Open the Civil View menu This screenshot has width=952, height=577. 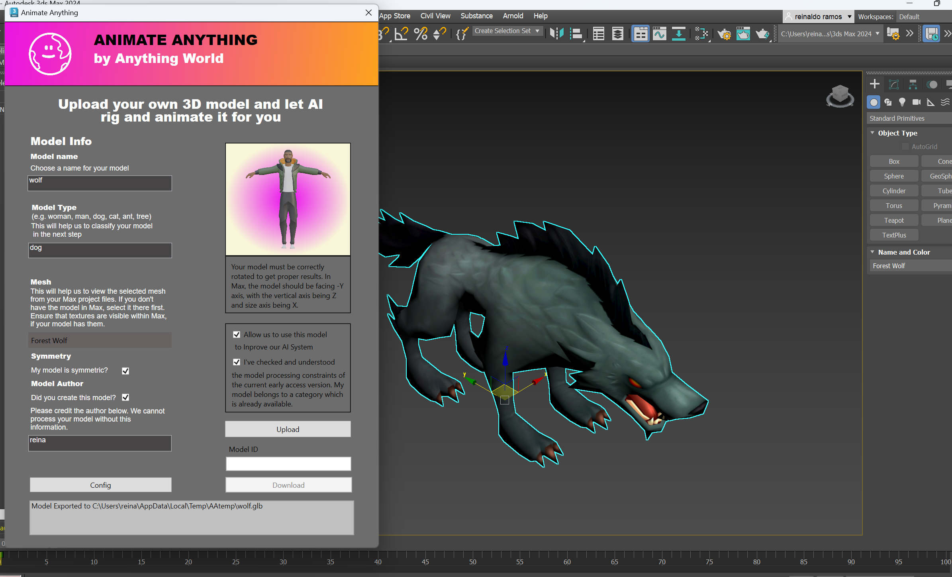[435, 16]
